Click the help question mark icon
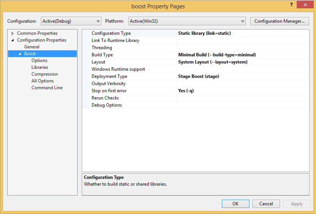 tap(291, 5)
